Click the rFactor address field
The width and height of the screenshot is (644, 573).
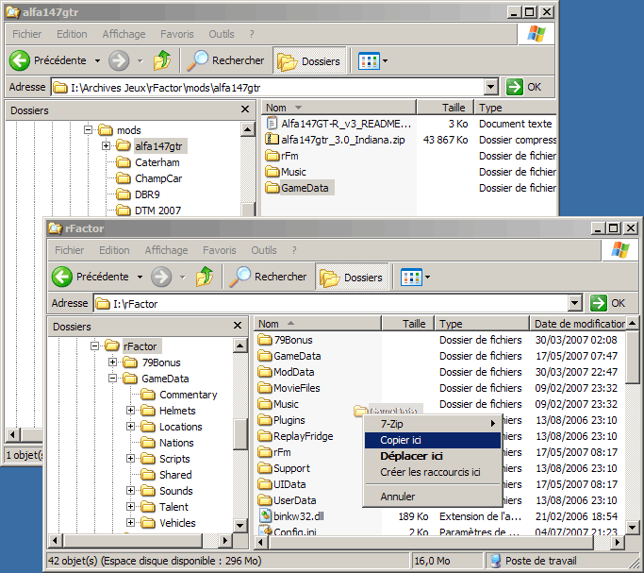[330, 303]
